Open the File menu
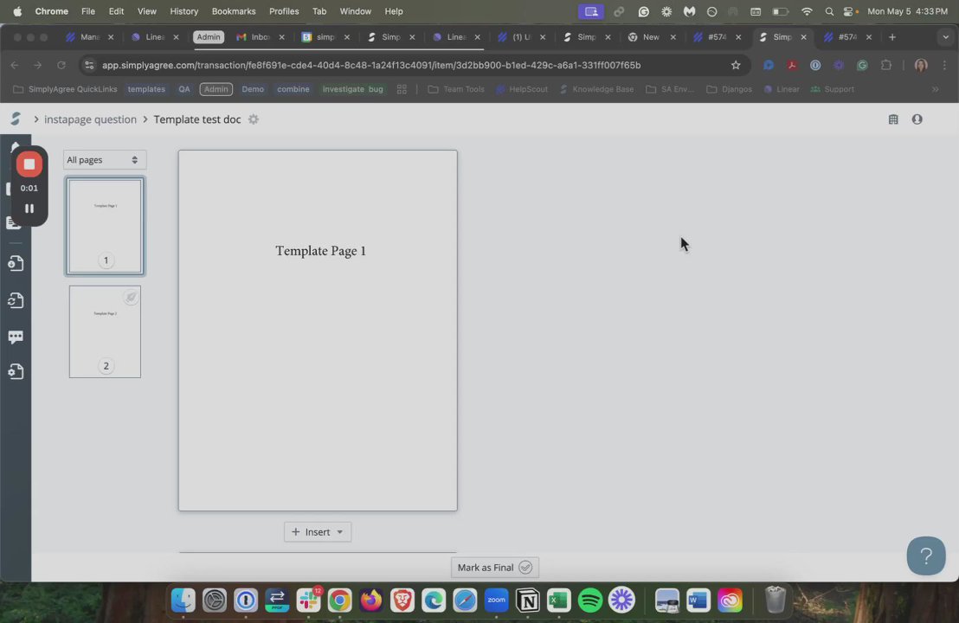The width and height of the screenshot is (959, 623). coord(88,11)
